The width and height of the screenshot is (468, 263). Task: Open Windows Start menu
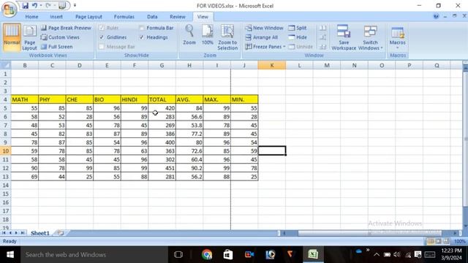pos(10,254)
